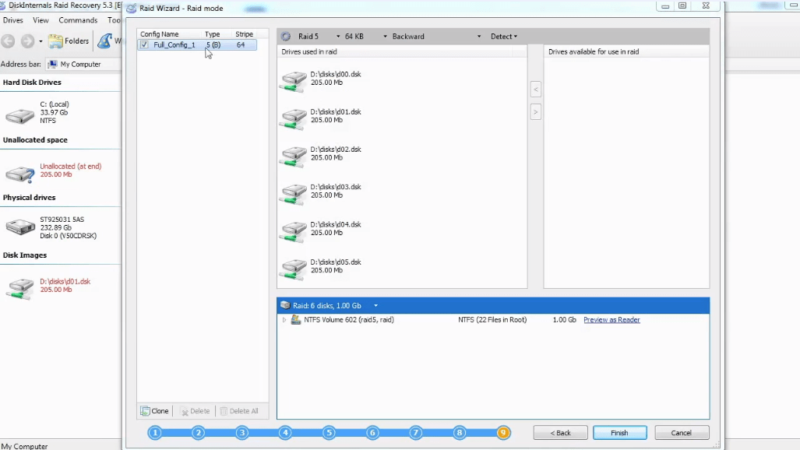Image resolution: width=800 pixels, height=450 pixels.
Task: Click the move-left arrow between drive lists
Action: tap(535, 90)
